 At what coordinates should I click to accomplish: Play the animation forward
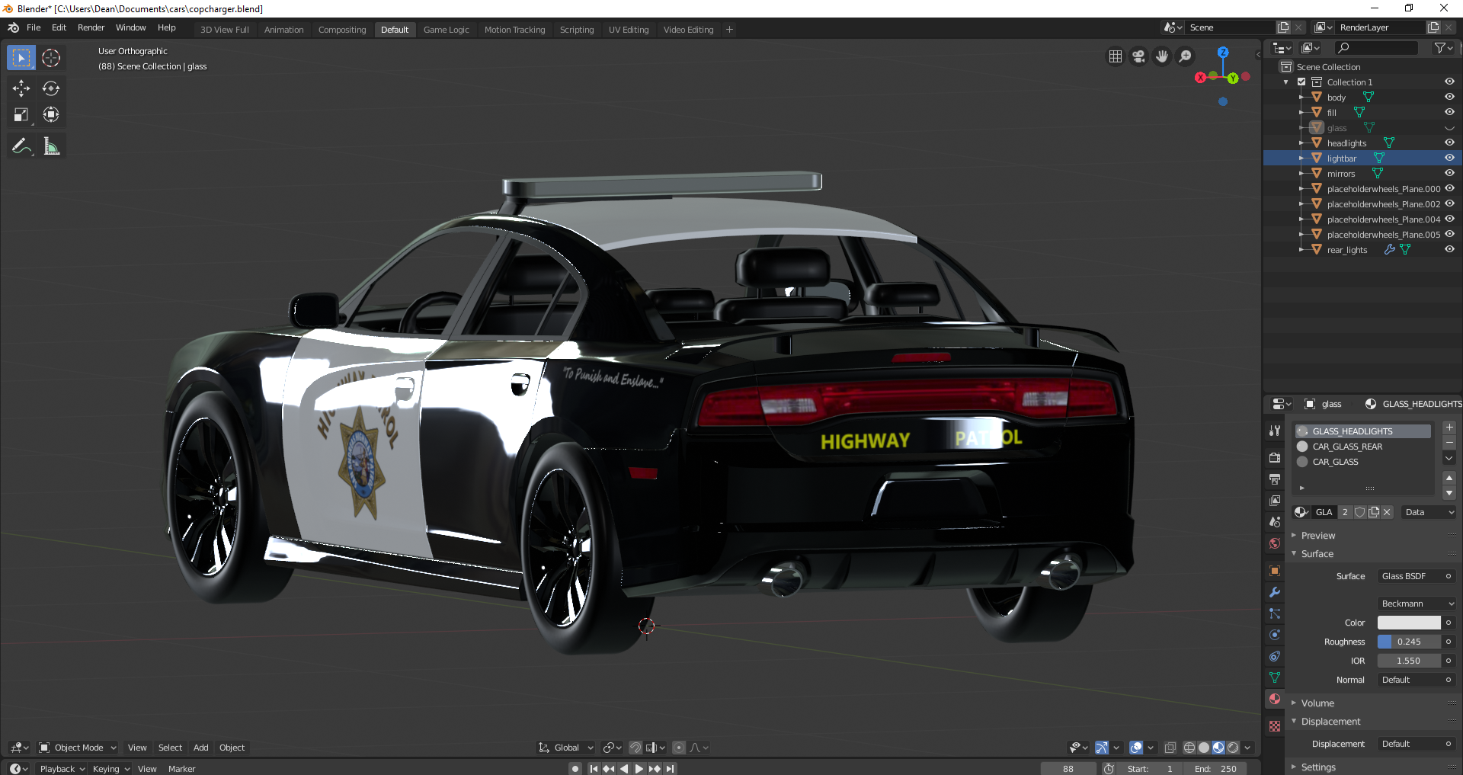pyautogui.click(x=639, y=769)
